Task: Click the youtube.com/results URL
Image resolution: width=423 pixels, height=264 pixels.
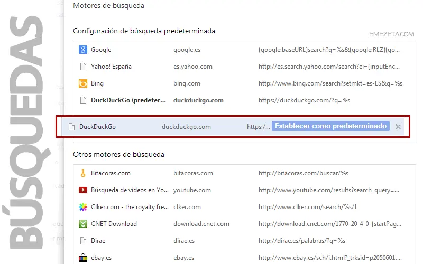Action: click(x=329, y=190)
